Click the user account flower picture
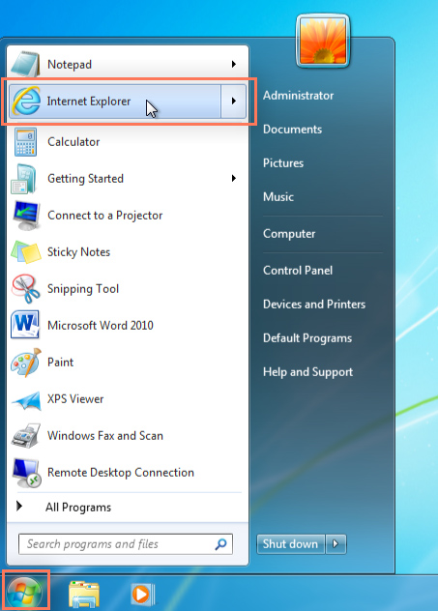This screenshot has height=611, width=438. pos(323,41)
